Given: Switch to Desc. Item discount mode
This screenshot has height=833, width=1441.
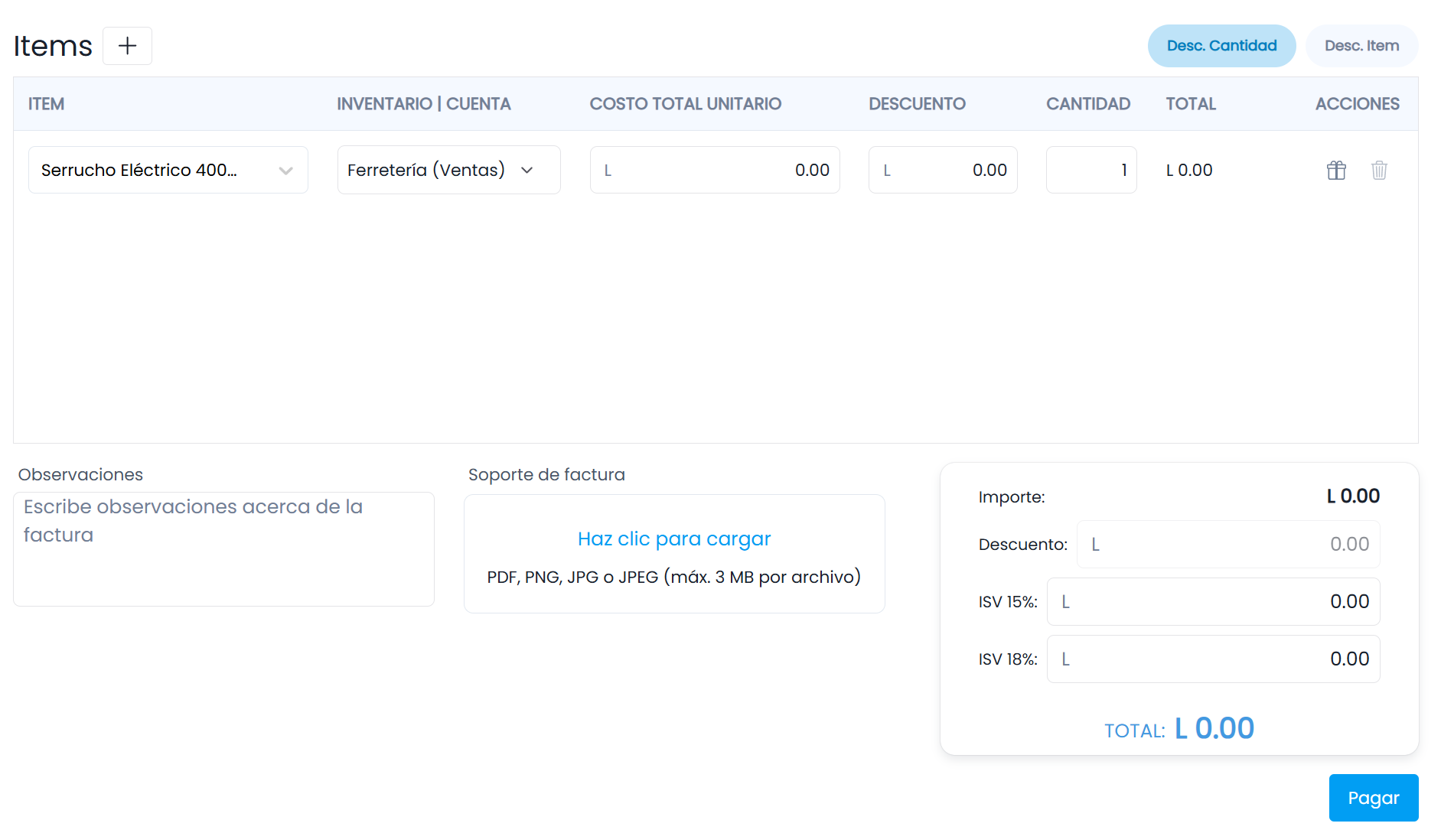Looking at the screenshot, I should click(x=1361, y=46).
